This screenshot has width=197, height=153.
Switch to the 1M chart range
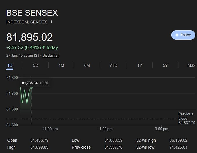(x=61, y=65)
